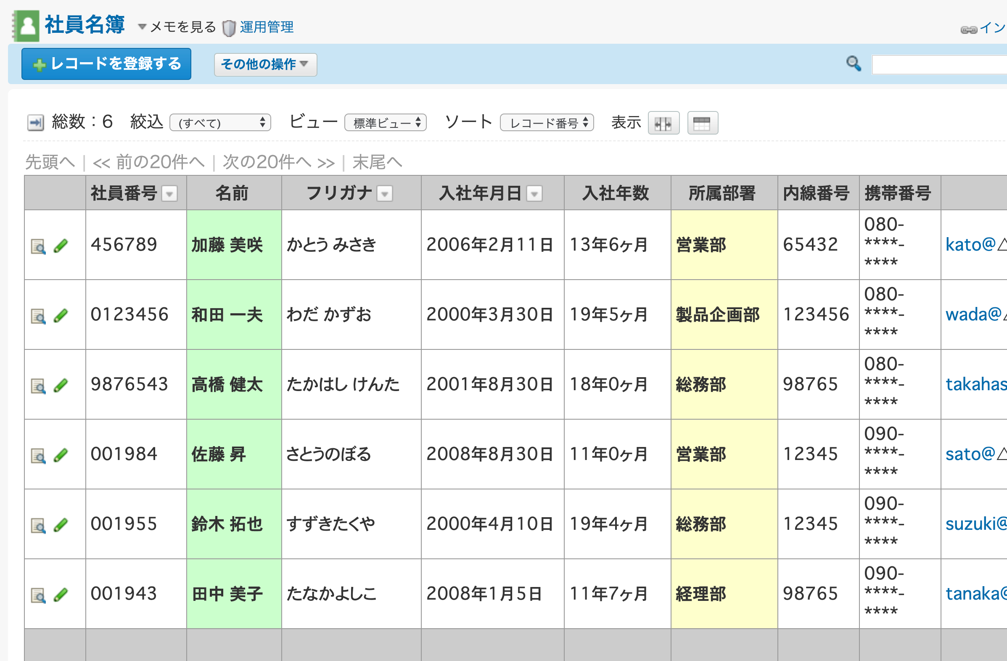Select the 2001年8月30日 date cell
This screenshot has height=661, width=1007.
pyautogui.click(x=492, y=385)
